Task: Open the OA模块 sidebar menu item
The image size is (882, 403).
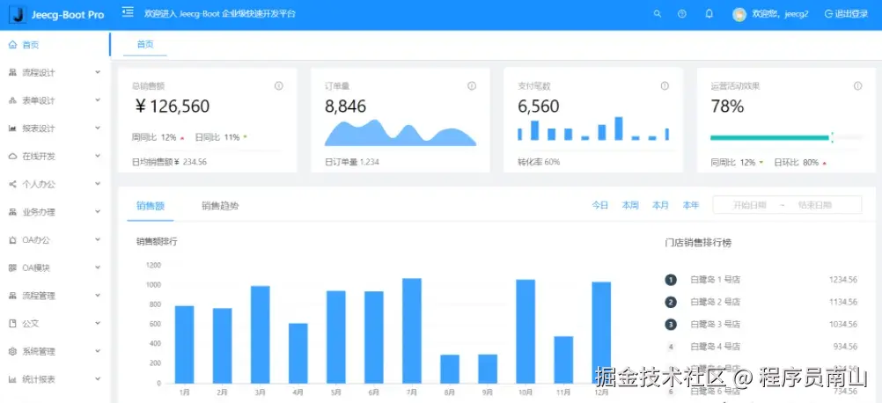Action: (55, 268)
